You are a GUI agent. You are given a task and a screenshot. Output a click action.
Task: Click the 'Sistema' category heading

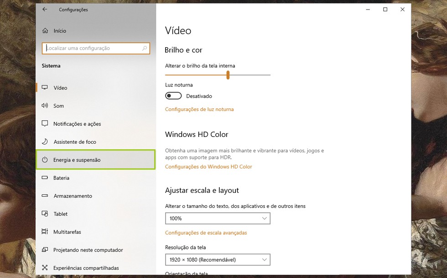[x=51, y=66]
